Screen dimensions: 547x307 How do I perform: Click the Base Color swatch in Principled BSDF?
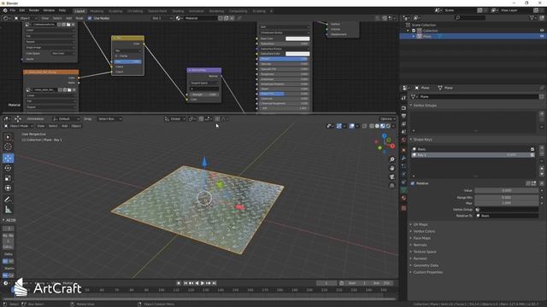pos(297,38)
